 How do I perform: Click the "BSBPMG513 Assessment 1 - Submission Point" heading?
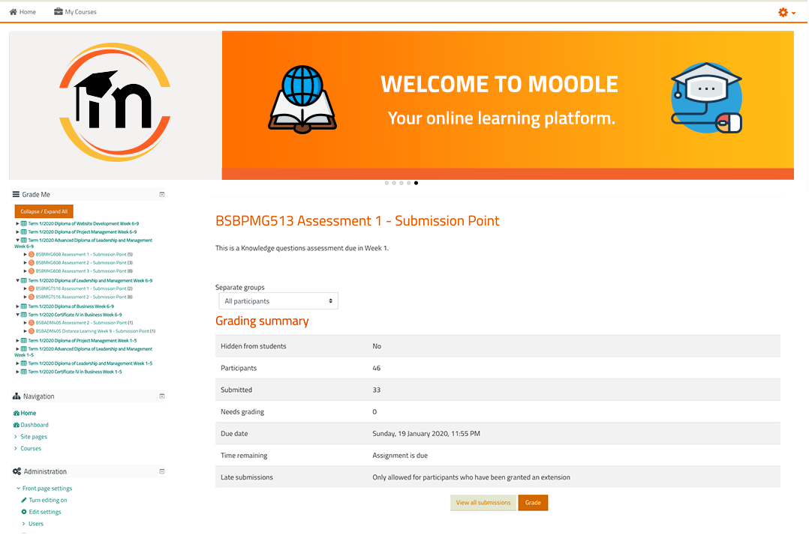pos(357,221)
